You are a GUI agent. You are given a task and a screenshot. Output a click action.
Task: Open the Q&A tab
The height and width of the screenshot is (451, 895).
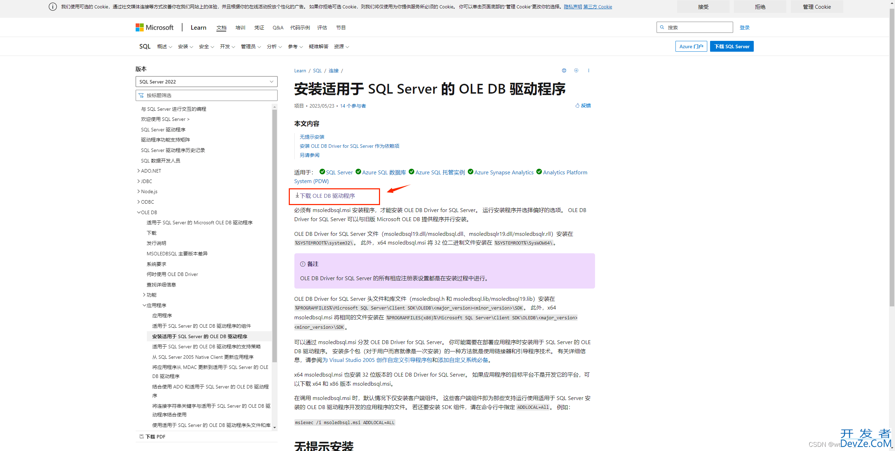click(278, 28)
